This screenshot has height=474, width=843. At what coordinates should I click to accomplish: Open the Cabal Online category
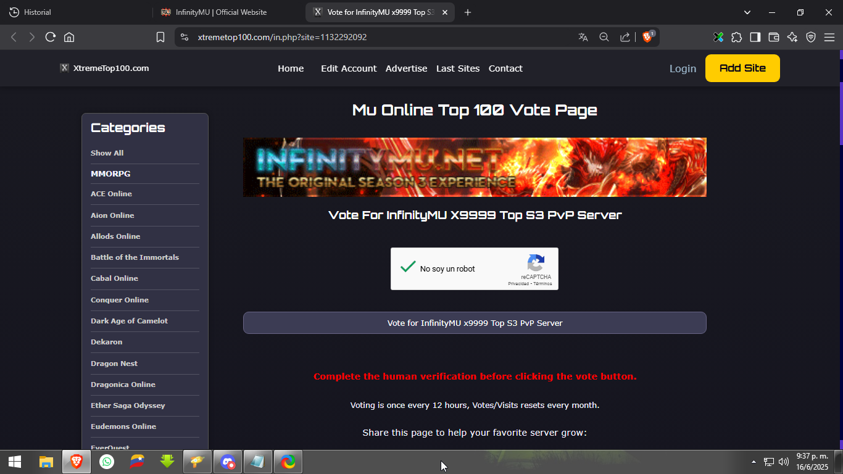click(114, 278)
